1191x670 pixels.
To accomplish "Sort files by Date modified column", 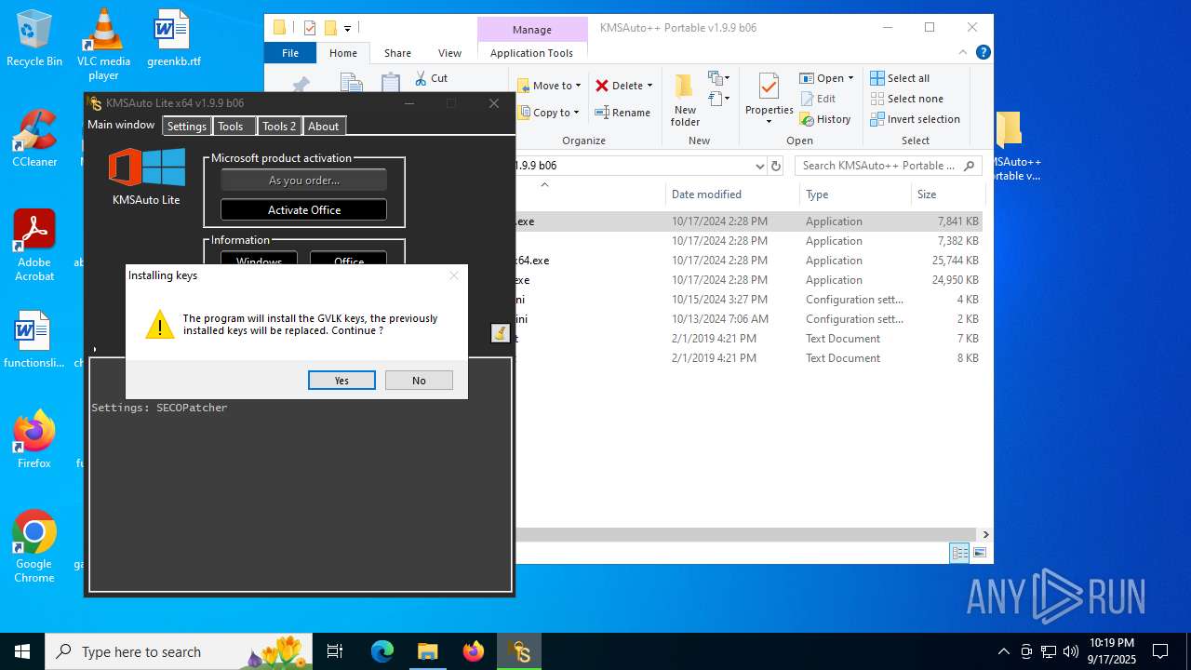I will [731, 194].
